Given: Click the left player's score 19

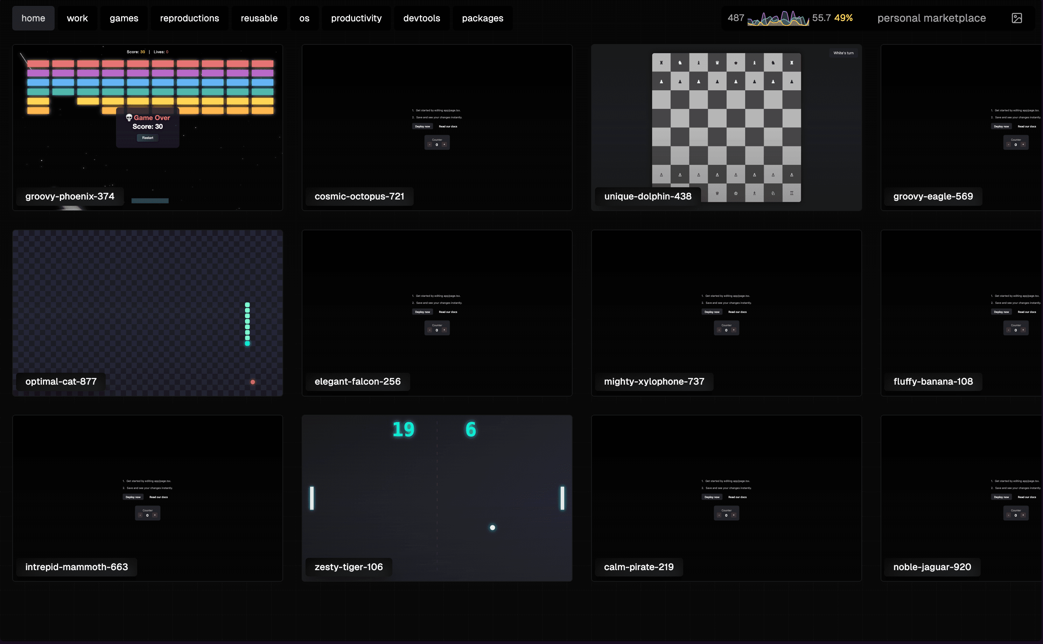Looking at the screenshot, I should (403, 429).
